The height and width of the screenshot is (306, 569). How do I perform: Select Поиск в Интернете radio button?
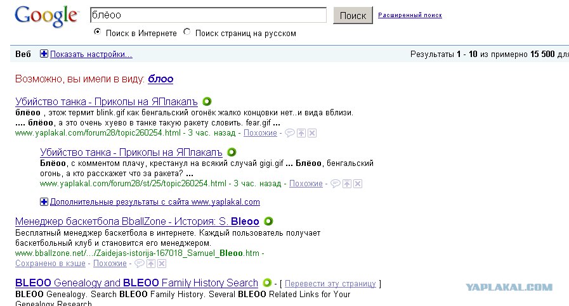click(x=97, y=32)
